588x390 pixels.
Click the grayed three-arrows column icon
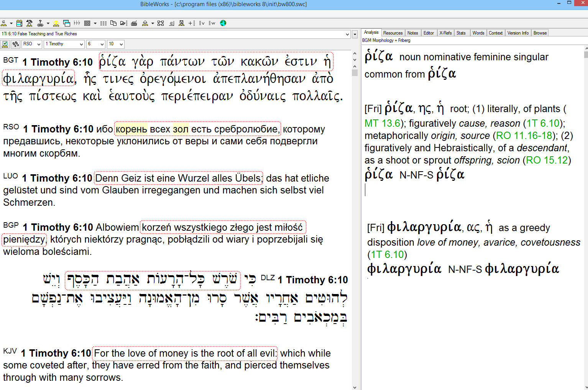point(77,23)
